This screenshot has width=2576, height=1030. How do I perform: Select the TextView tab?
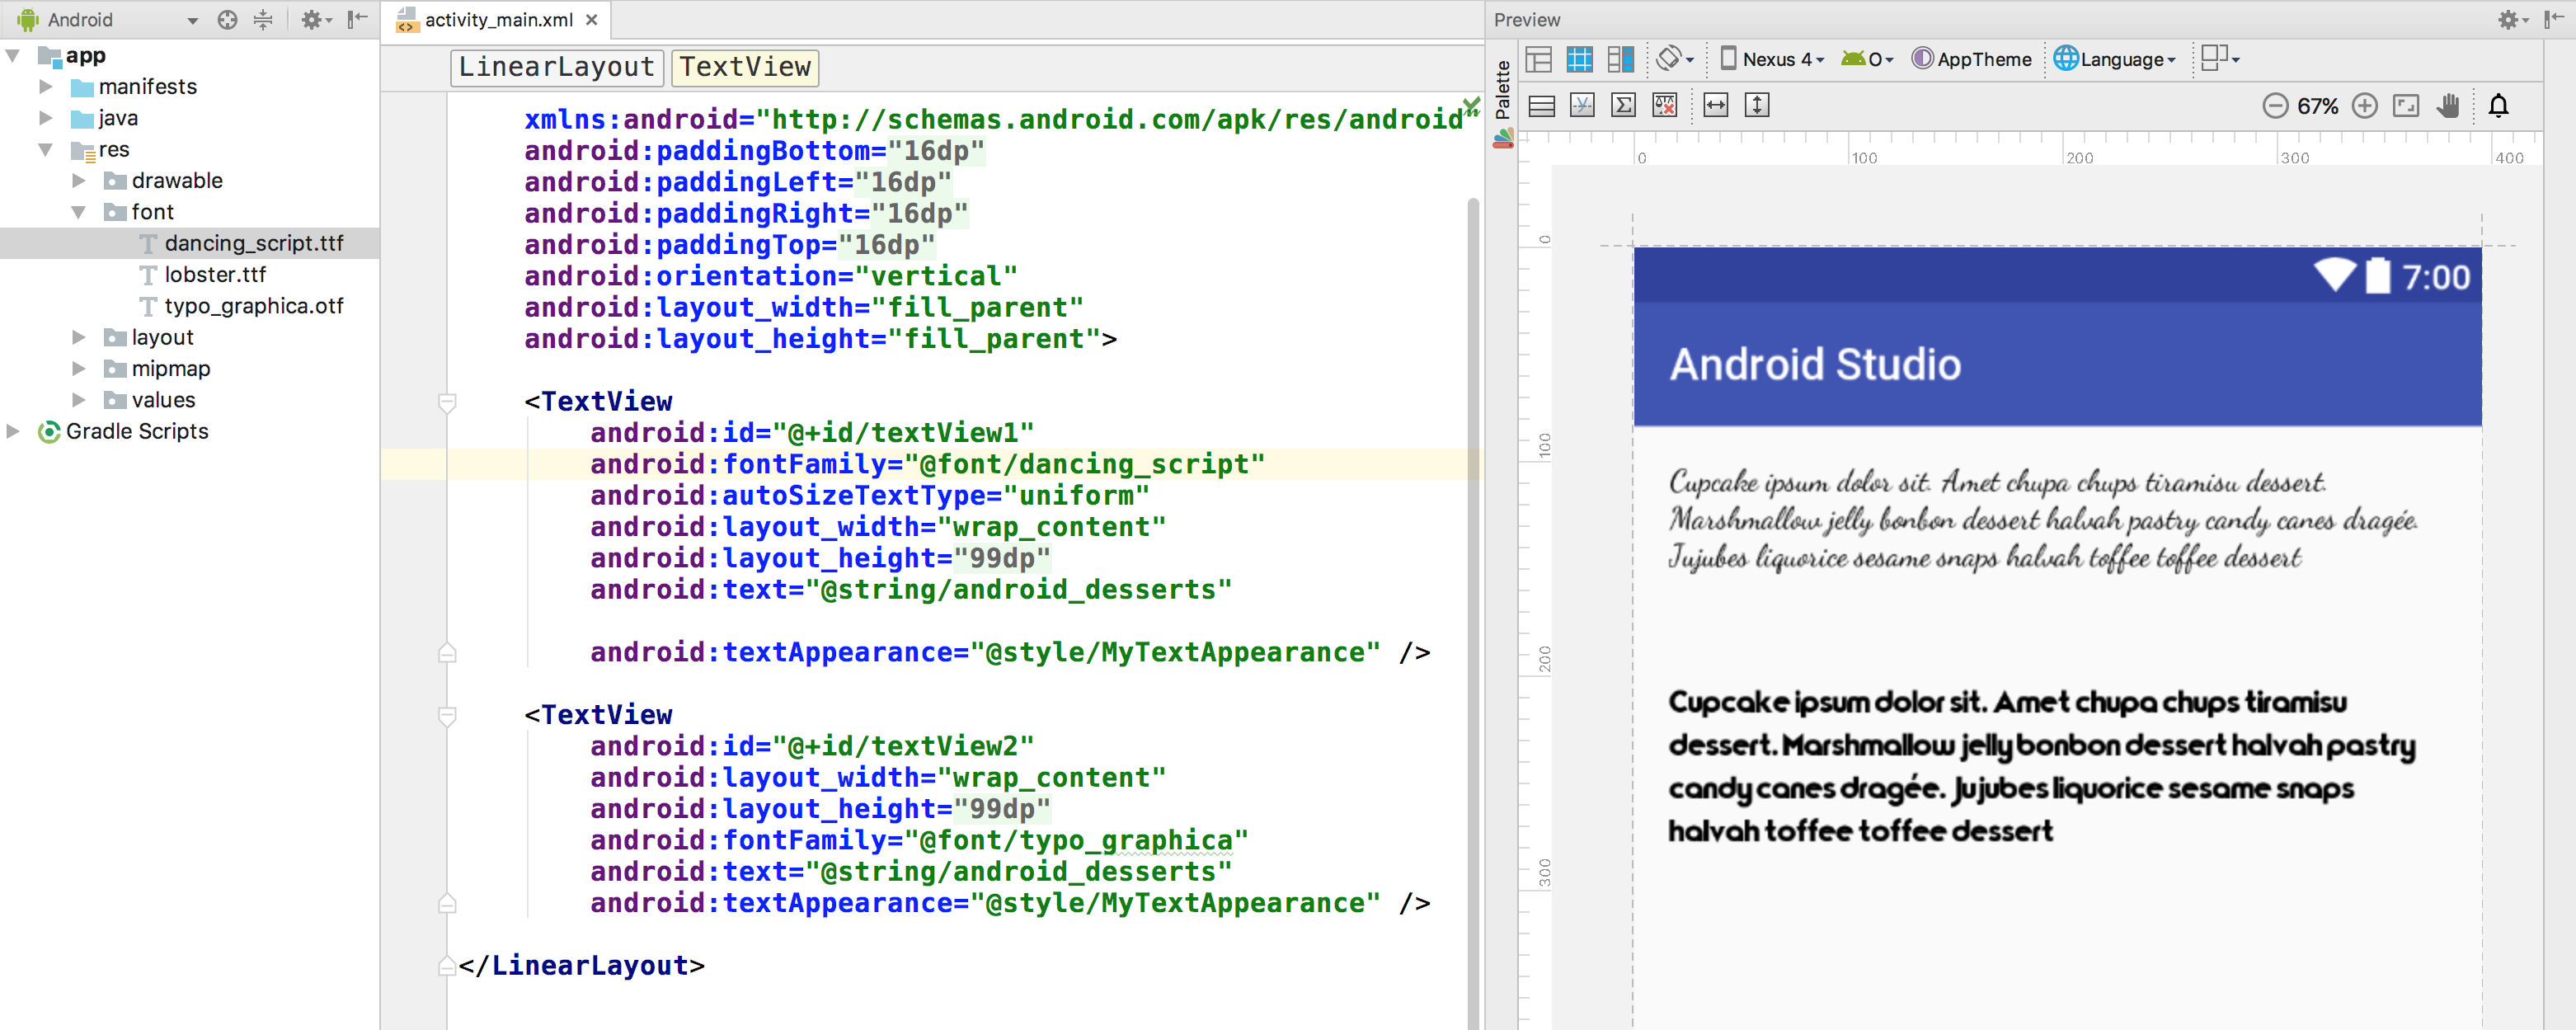tap(745, 66)
